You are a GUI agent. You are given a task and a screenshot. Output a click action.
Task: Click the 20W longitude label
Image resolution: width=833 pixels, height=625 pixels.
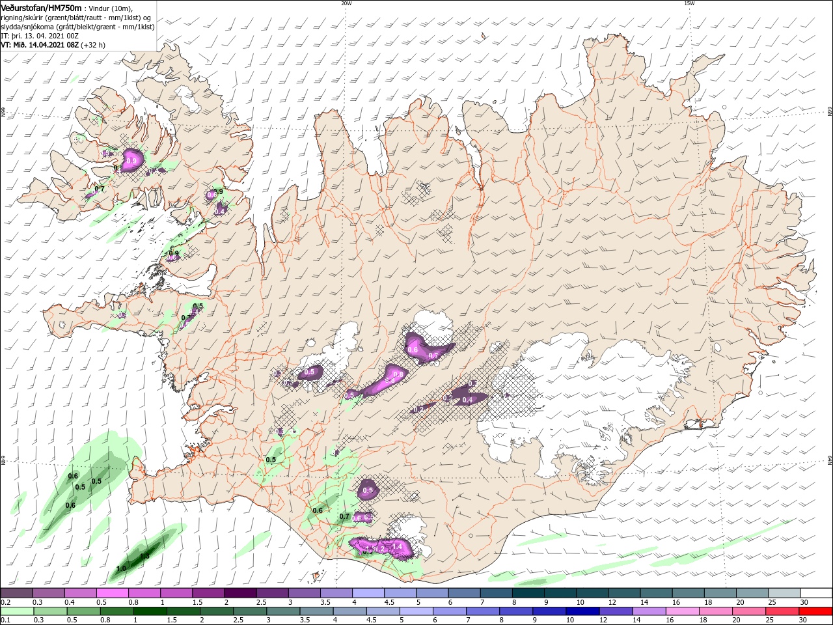pyautogui.click(x=346, y=3)
